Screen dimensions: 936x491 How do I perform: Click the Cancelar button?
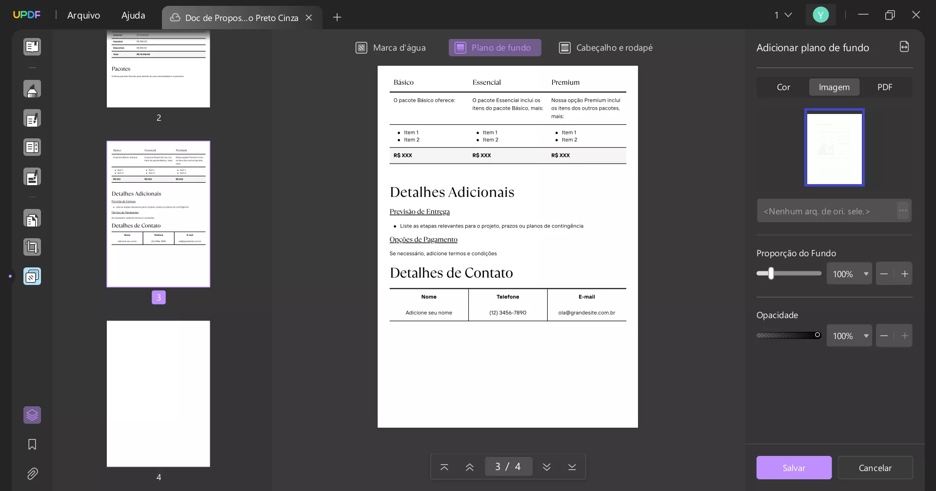pos(875,467)
